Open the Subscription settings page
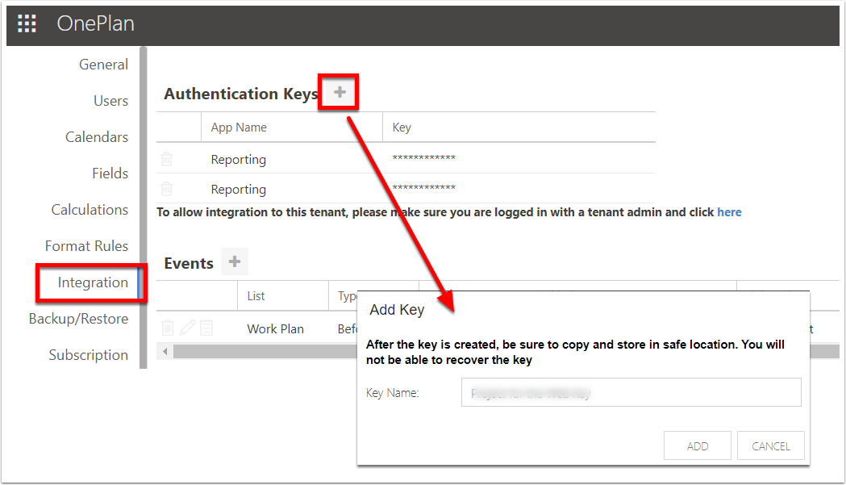This screenshot has width=846, height=485. click(89, 355)
